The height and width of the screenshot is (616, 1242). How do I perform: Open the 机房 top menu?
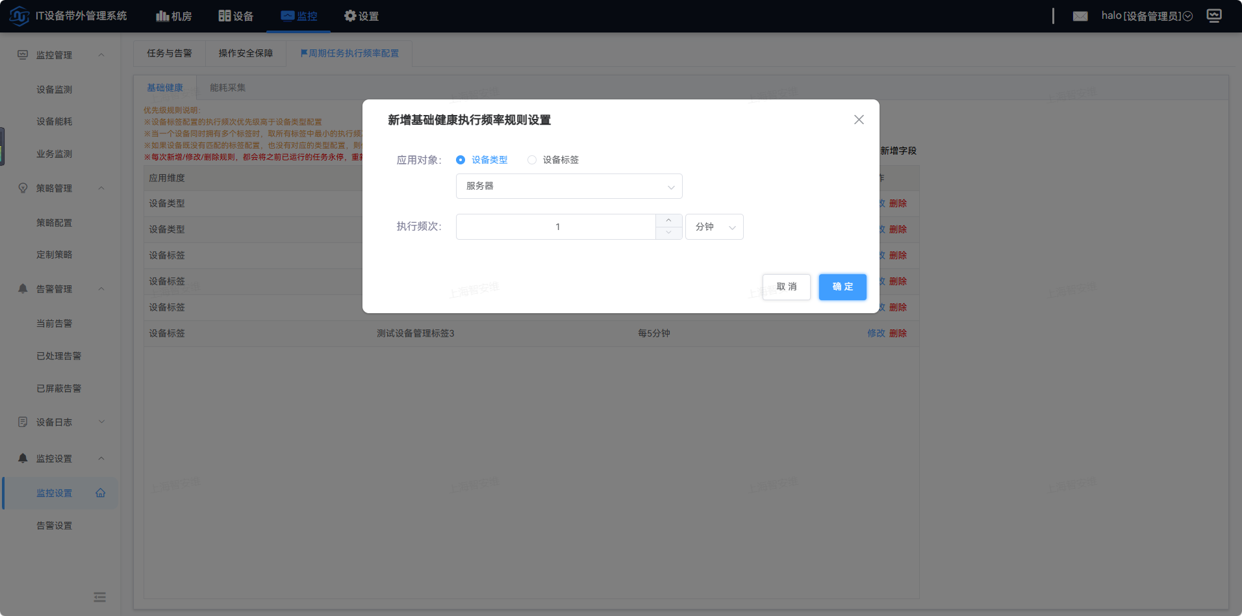click(x=173, y=16)
